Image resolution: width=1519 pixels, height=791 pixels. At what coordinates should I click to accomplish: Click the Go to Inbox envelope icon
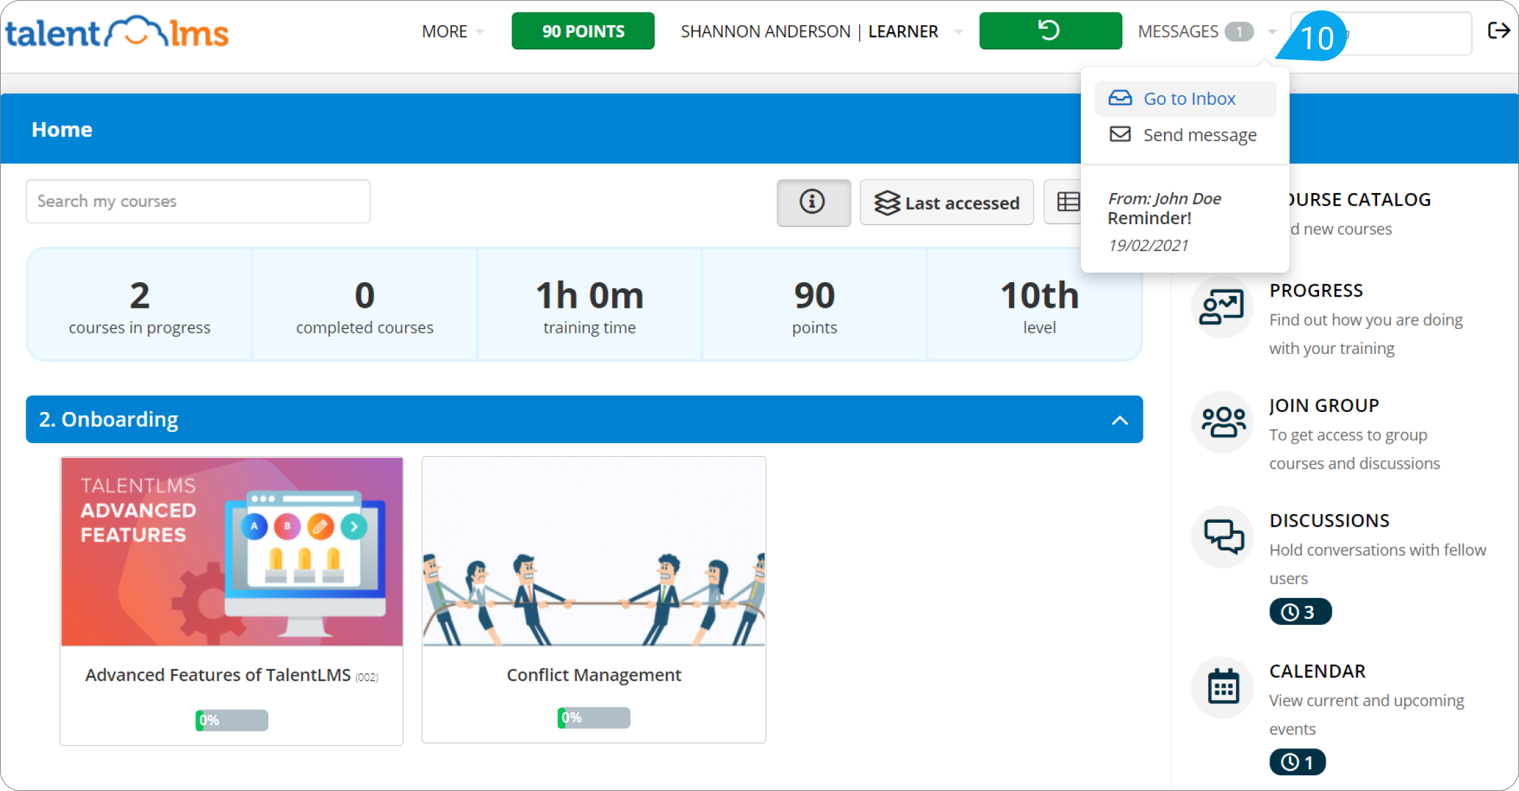click(1120, 98)
